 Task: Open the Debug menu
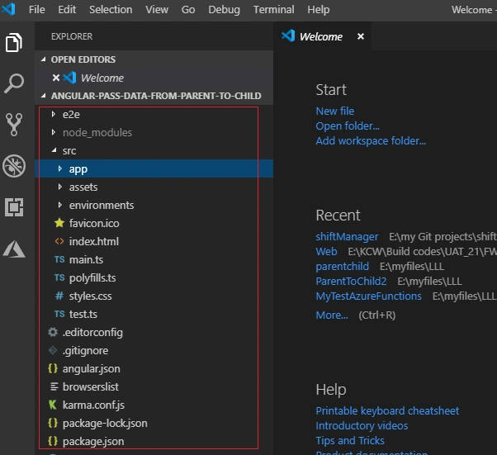[x=224, y=10]
